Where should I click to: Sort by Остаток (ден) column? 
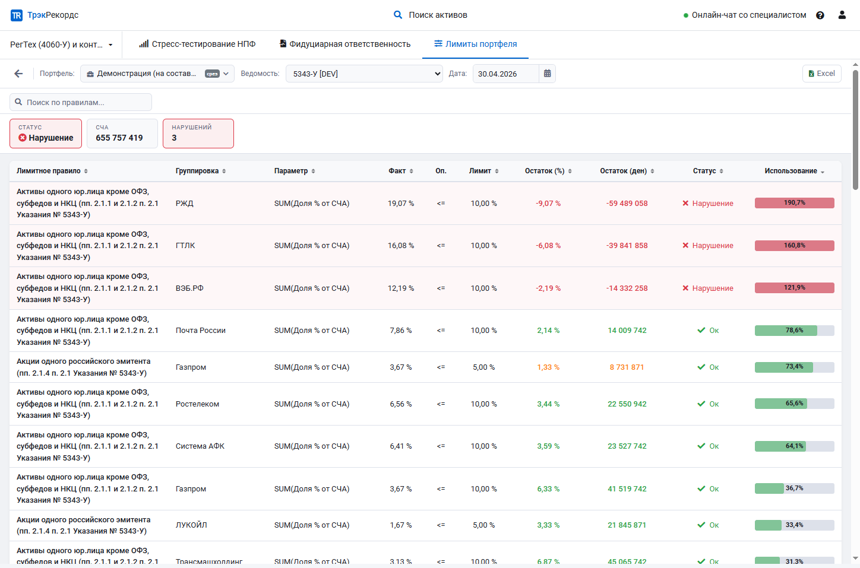(627, 171)
